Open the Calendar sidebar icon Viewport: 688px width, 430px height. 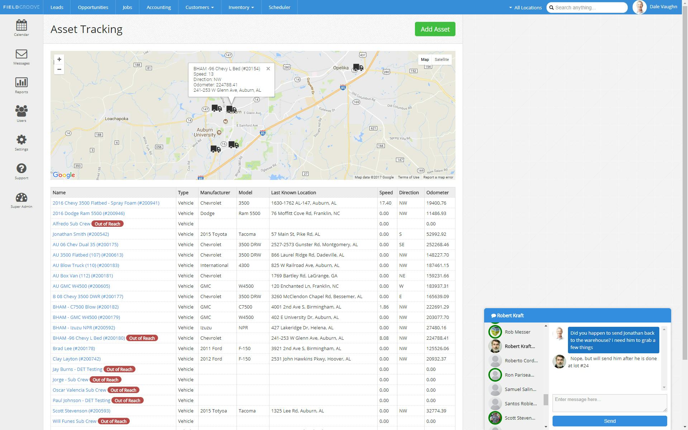tap(21, 25)
